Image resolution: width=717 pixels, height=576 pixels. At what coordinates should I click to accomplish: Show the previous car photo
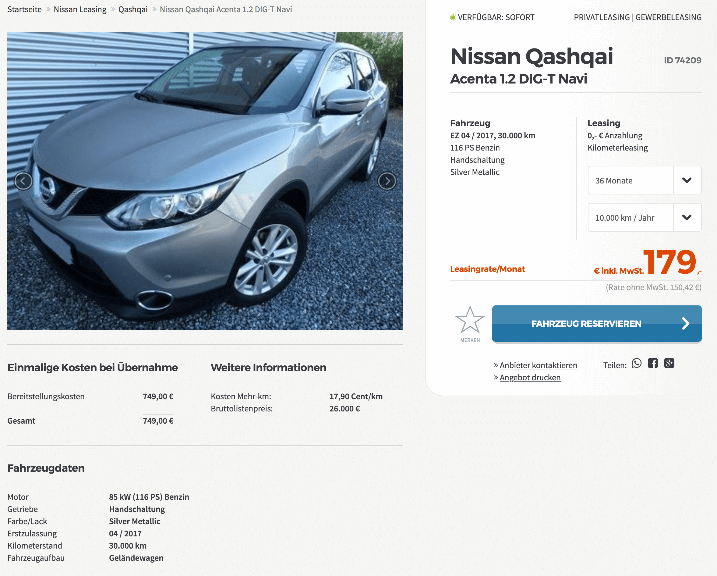click(23, 181)
